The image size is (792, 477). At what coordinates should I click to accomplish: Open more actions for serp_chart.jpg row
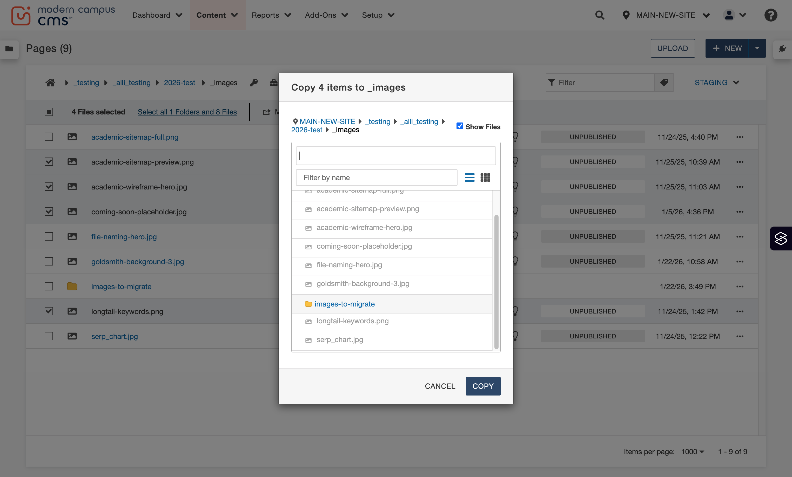click(x=740, y=336)
